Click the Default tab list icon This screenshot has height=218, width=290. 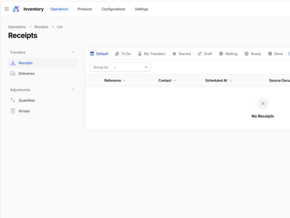92,54
